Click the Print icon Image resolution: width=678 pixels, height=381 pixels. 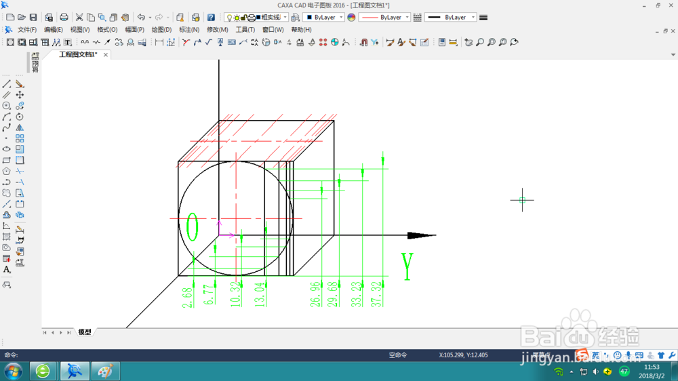point(64,18)
